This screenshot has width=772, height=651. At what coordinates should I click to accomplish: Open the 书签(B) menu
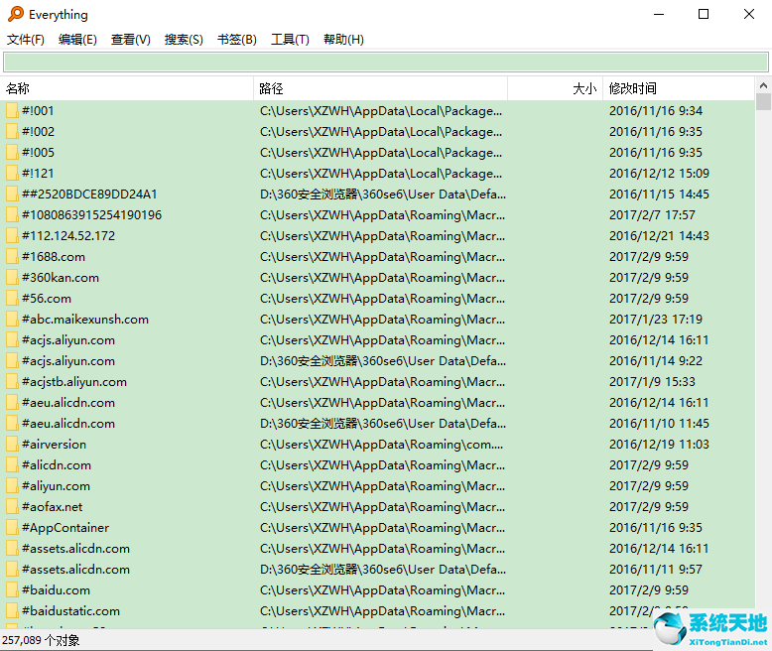tap(237, 40)
